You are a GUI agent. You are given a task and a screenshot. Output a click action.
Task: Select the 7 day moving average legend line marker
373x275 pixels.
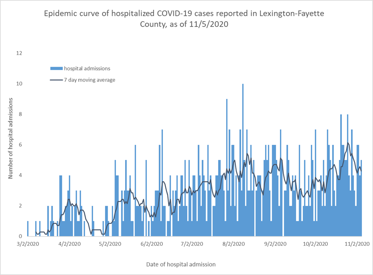pos(56,80)
